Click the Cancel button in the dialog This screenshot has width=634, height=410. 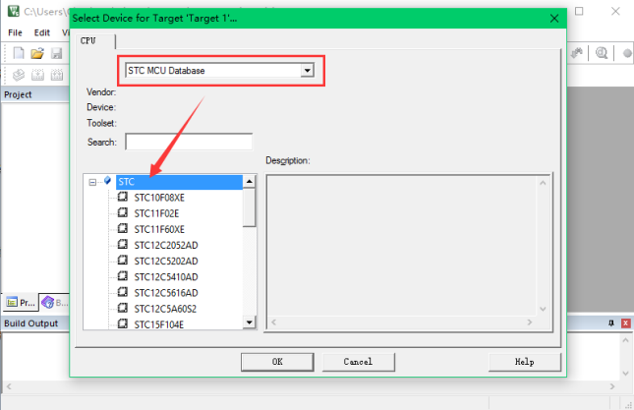point(358,362)
